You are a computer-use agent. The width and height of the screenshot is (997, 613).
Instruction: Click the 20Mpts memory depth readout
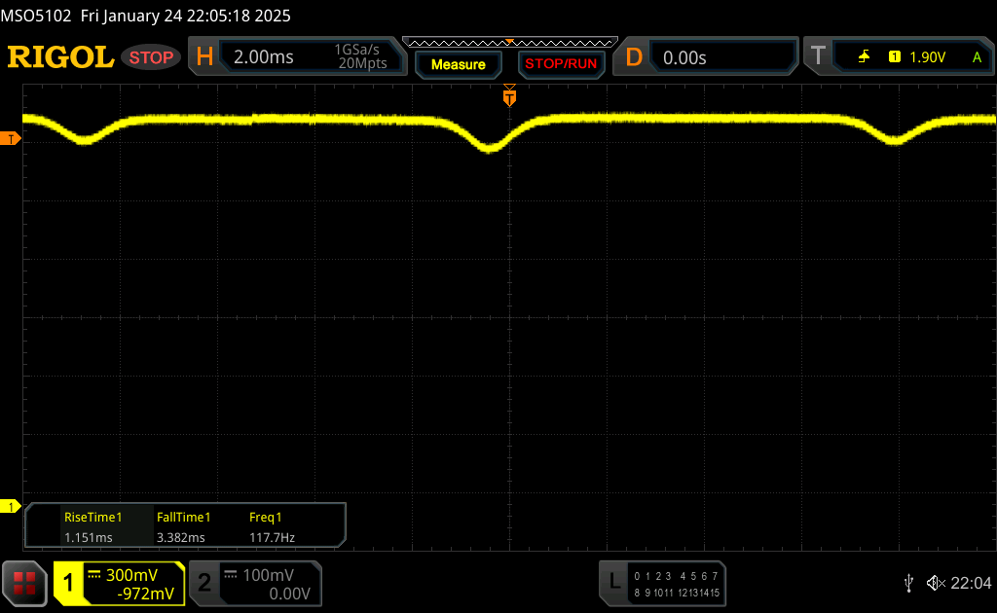click(x=362, y=63)
